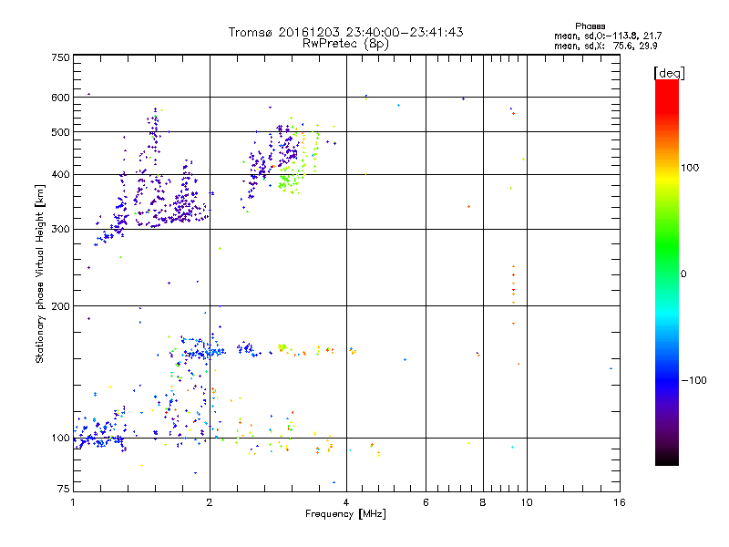This screenshot has height=547, width=729.
Task: Click the x-axis '8' tick label
Action: click(x=483, y=502)
